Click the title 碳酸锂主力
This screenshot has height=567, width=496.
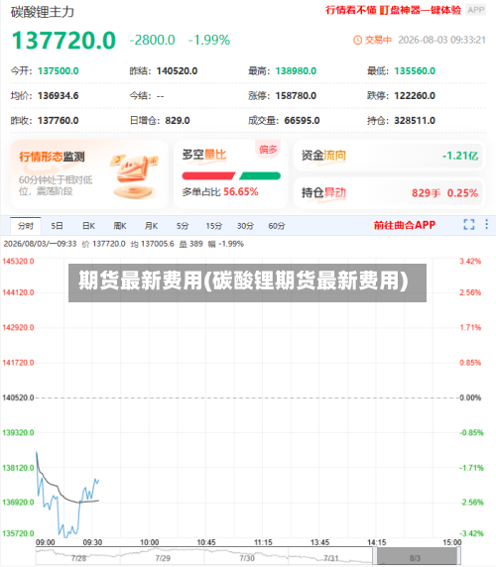[x=43, y=12]
